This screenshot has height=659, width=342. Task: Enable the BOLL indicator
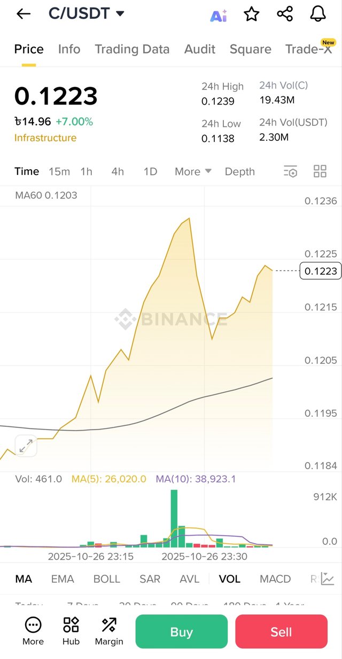click(107, 579)
